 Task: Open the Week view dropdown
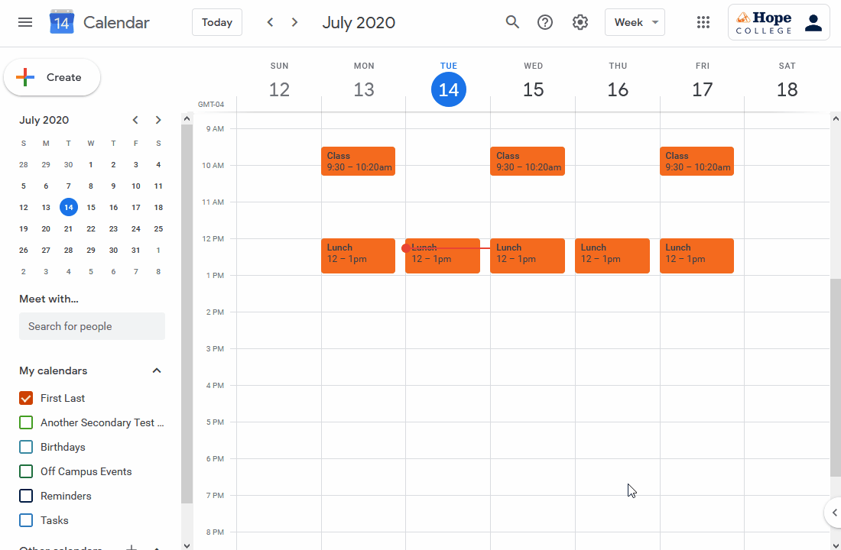pyautogui.click(x=635, y=22)
